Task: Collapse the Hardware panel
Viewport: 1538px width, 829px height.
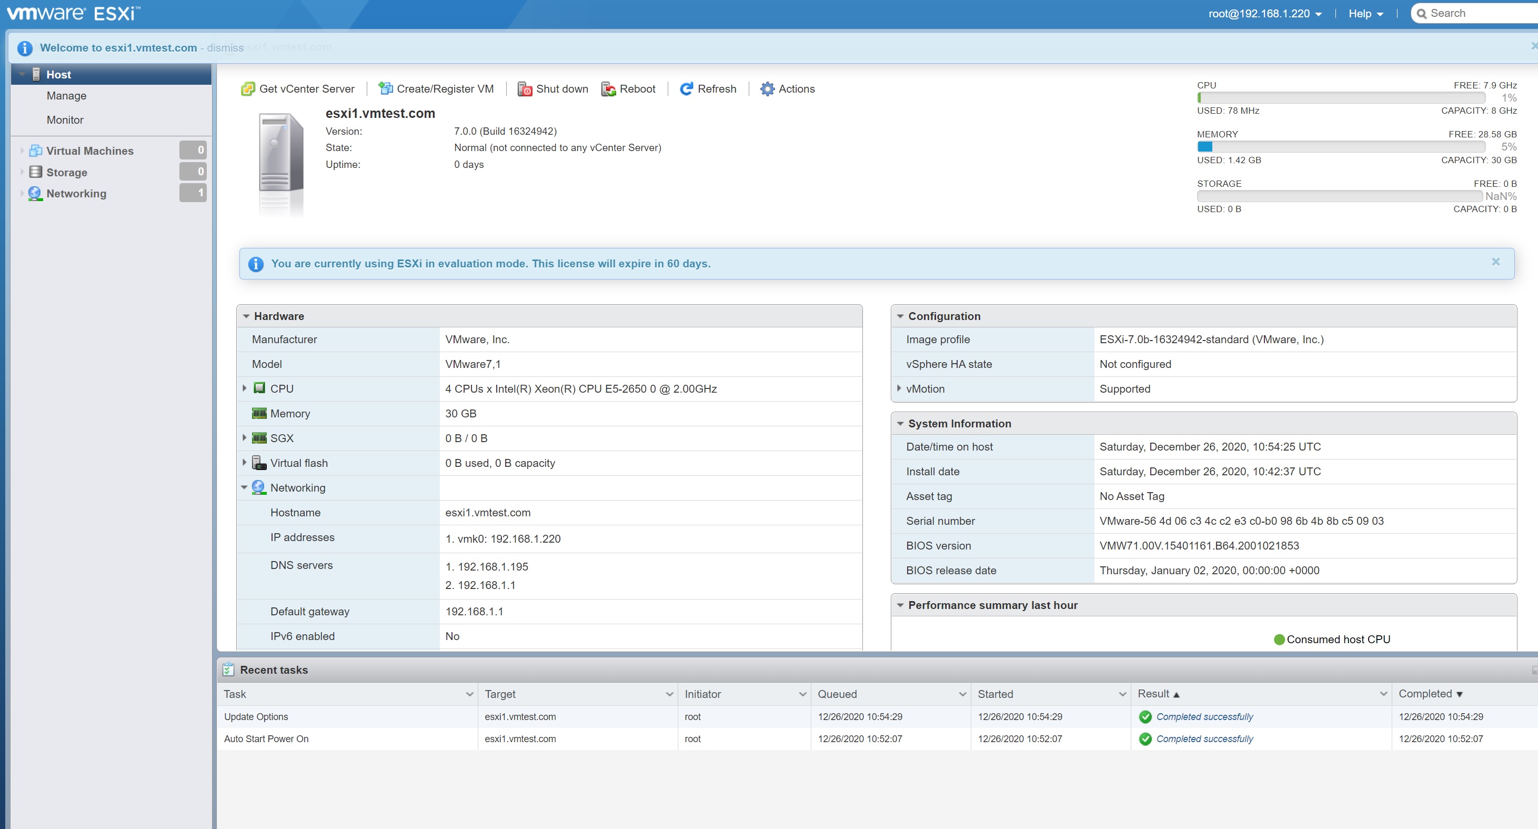Action: 246,316
